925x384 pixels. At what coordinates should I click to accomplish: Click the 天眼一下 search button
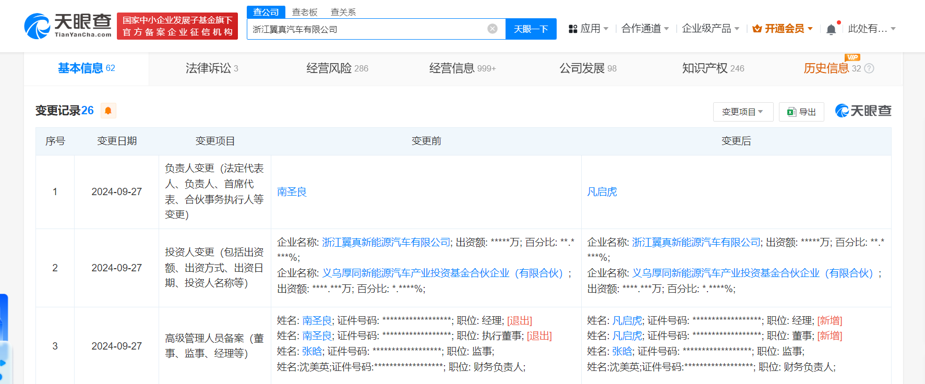(x=531, y=29)
